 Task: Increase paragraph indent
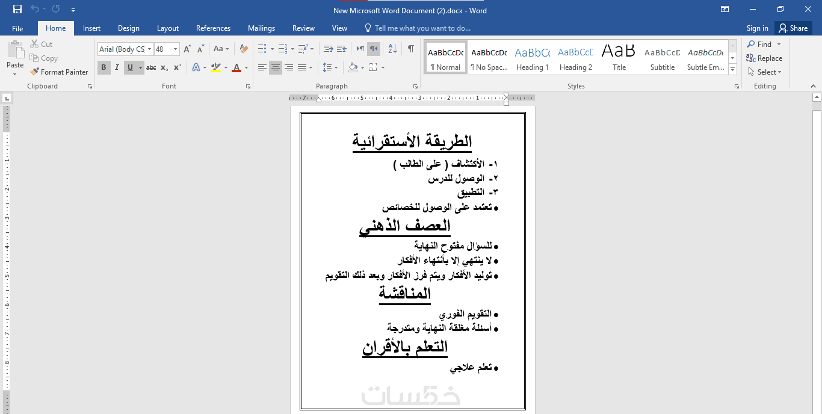coord(341,49)
